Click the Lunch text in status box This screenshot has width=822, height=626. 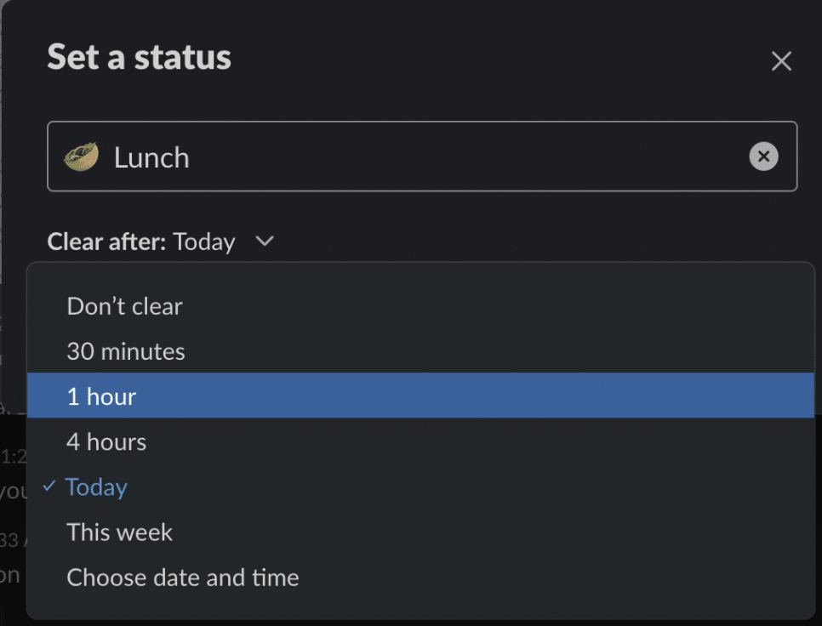[151, 157]
